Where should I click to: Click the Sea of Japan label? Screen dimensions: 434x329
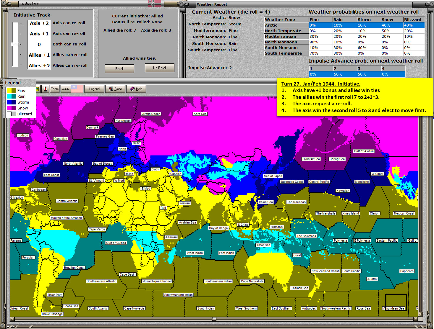273,176
